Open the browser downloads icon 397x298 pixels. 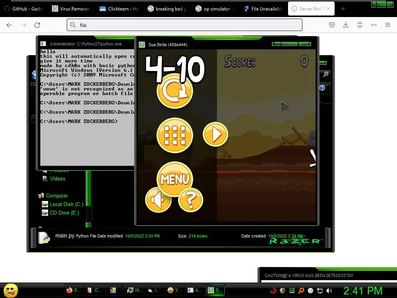(345, 25)
